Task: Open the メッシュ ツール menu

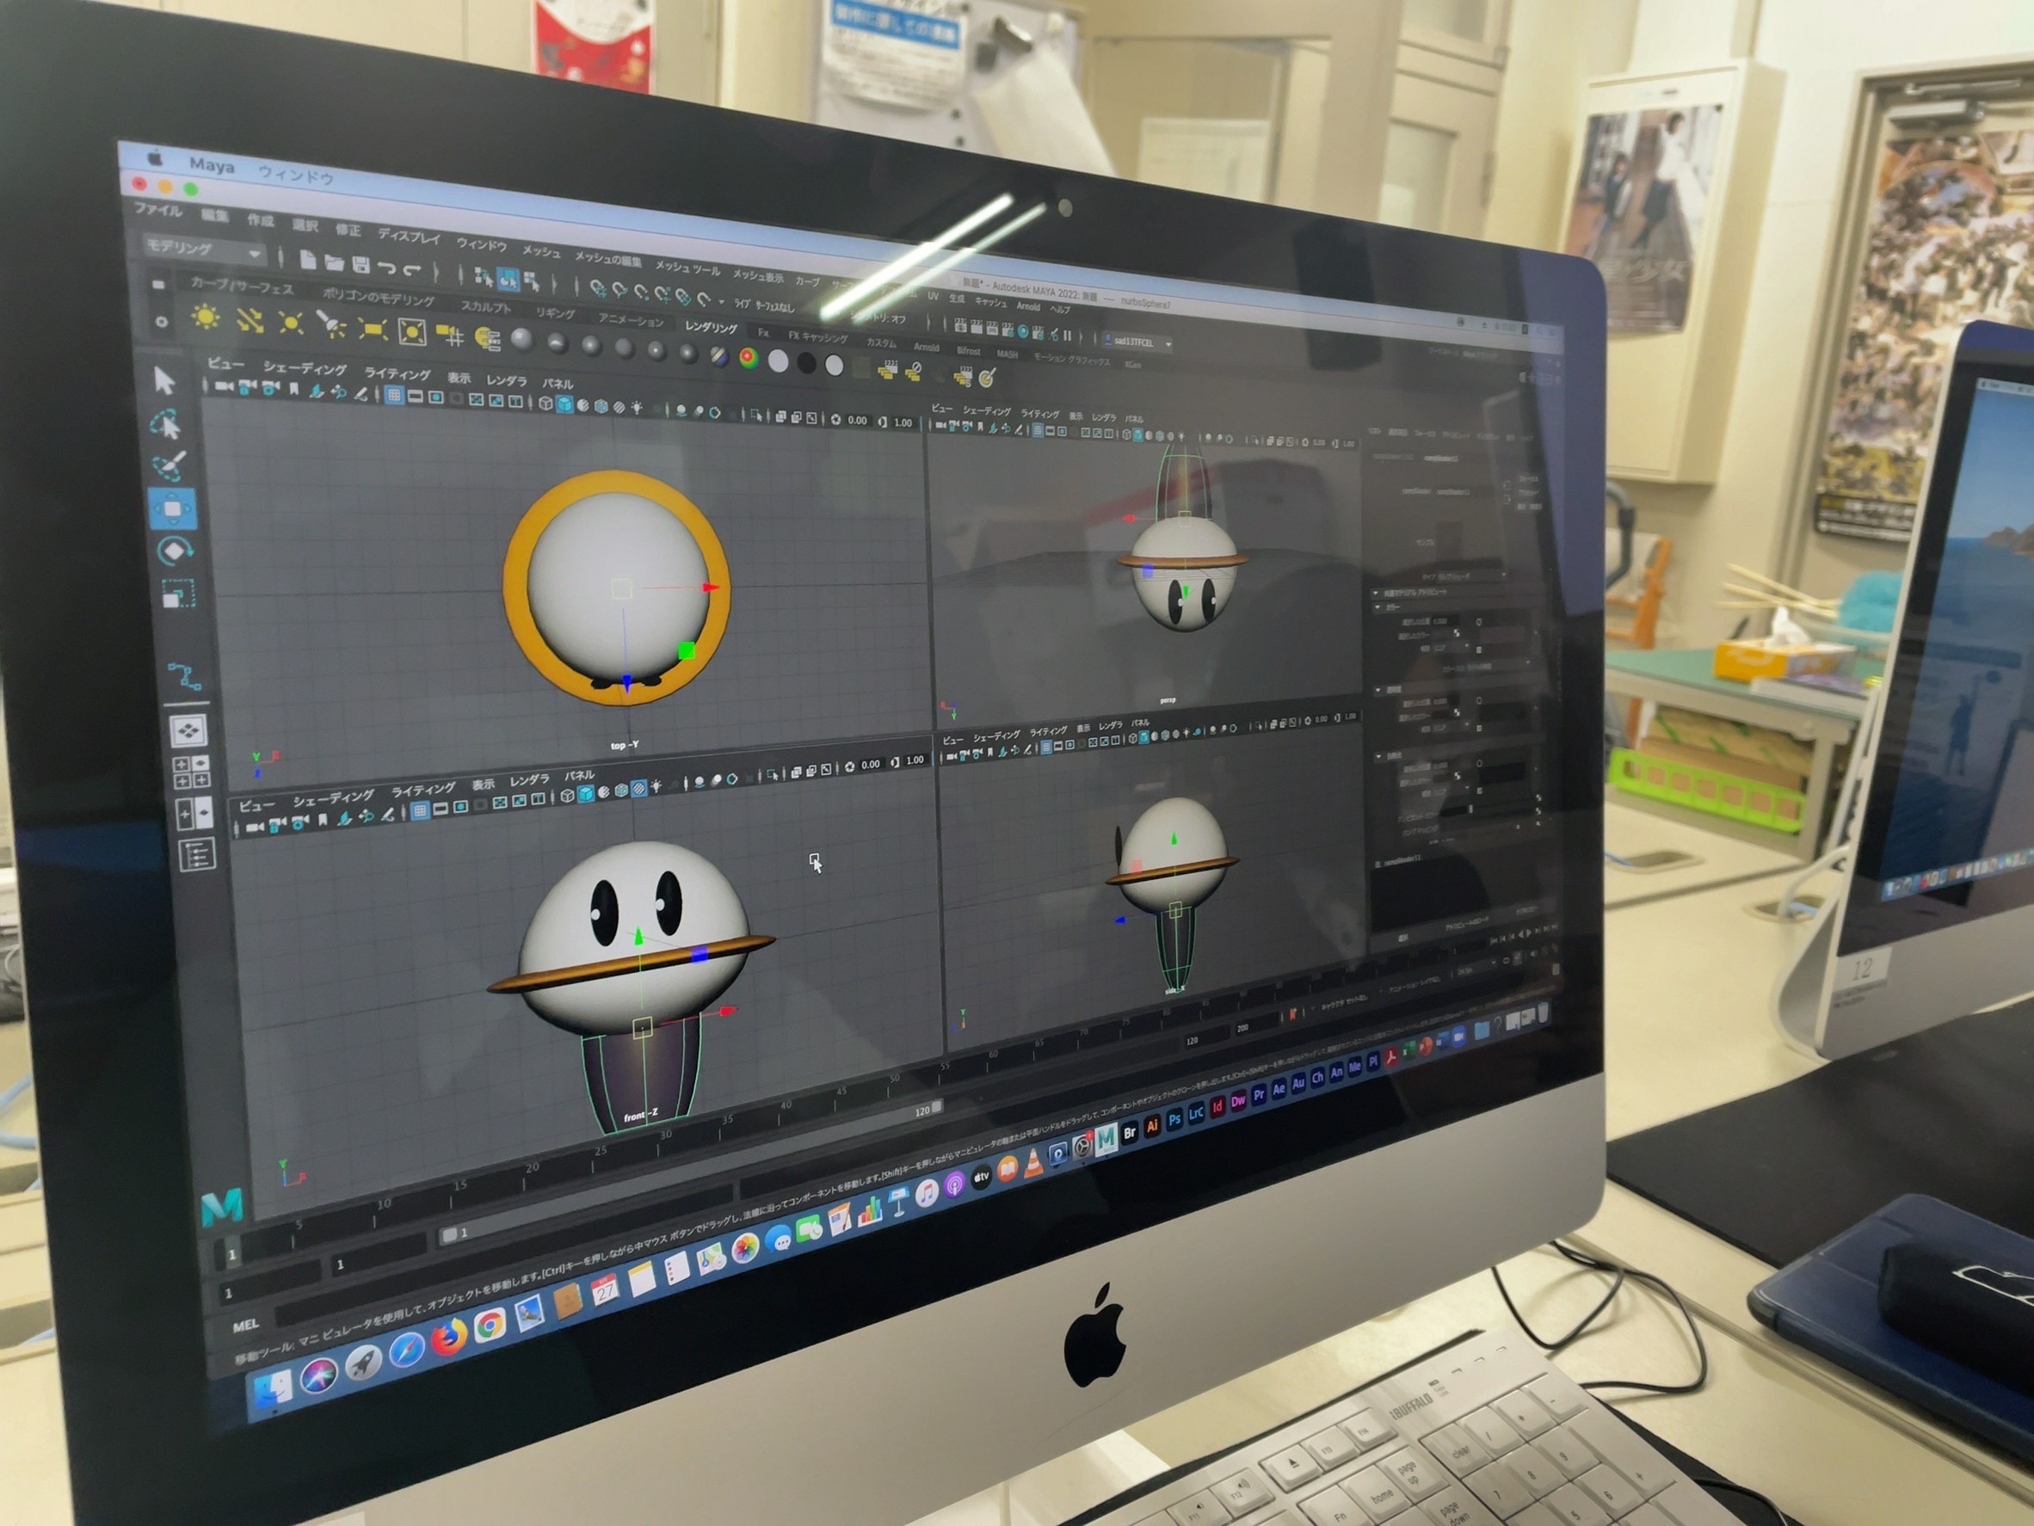Action: point(687,268)
